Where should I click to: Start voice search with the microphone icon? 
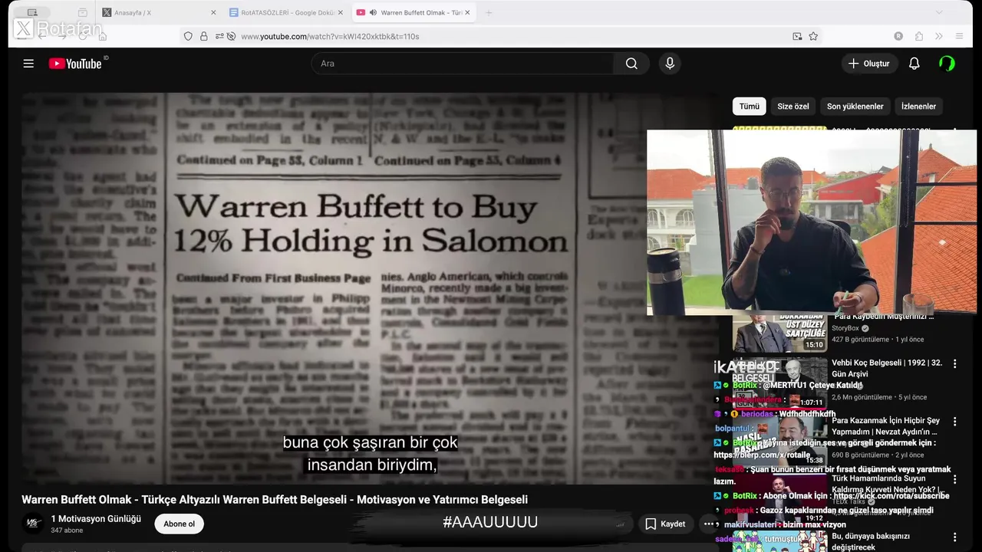pos(670,64)
